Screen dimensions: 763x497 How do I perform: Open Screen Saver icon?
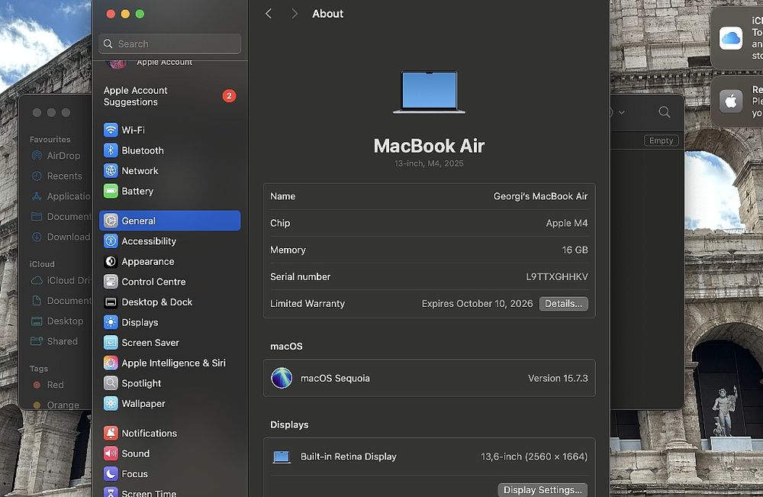[x=111, y=343]
